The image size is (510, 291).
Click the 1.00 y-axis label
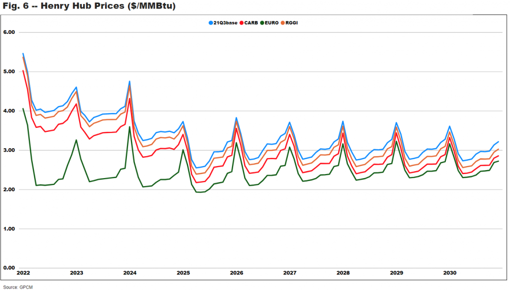pyautogui.click(x=9, y=229)
